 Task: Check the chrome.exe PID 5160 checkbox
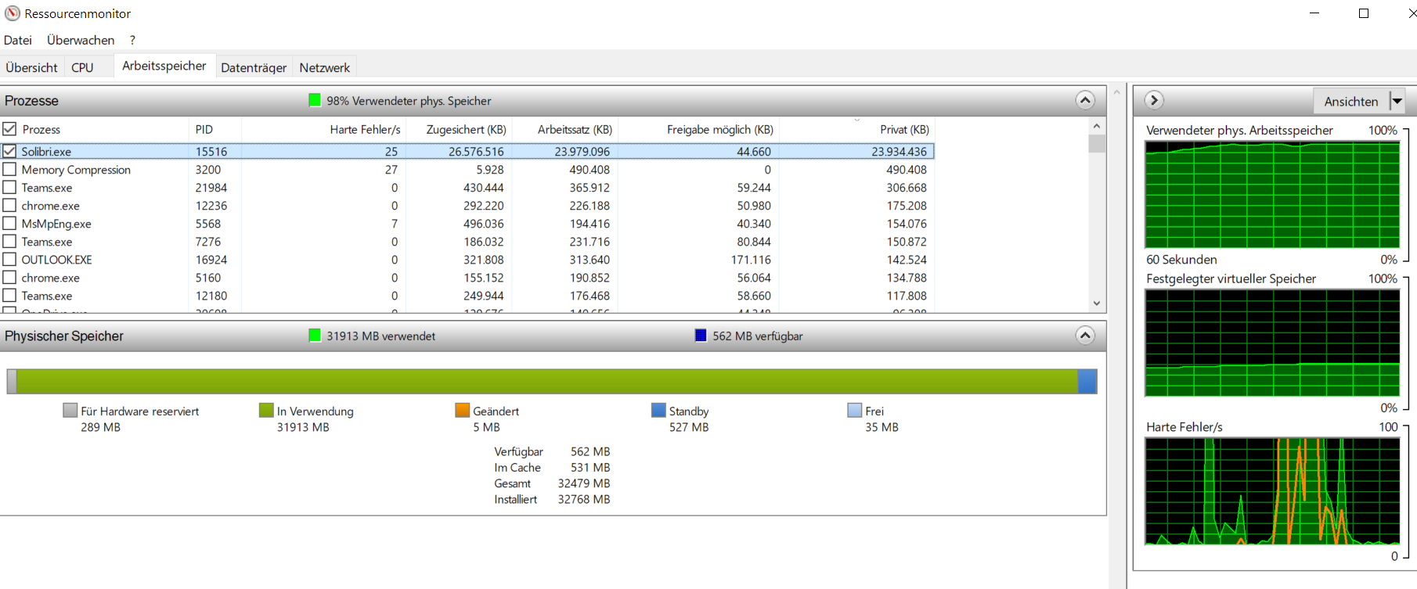click(9, 277)
